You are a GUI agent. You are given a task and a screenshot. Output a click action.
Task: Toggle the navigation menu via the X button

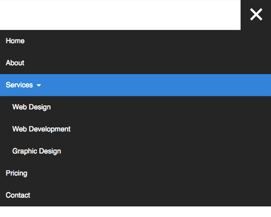pos(256,15)
